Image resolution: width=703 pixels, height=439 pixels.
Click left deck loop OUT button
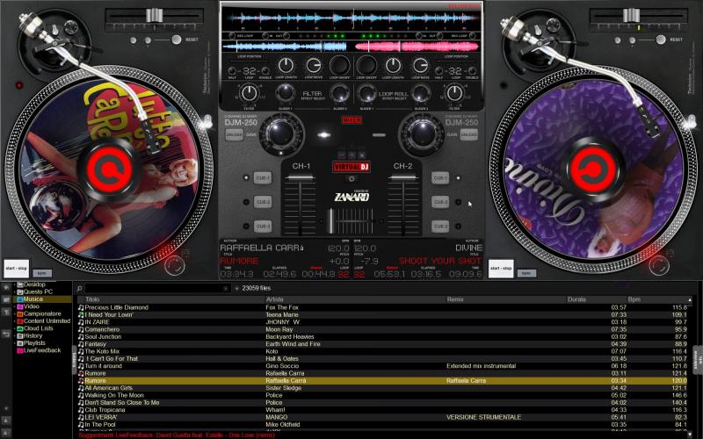point(286,36)
